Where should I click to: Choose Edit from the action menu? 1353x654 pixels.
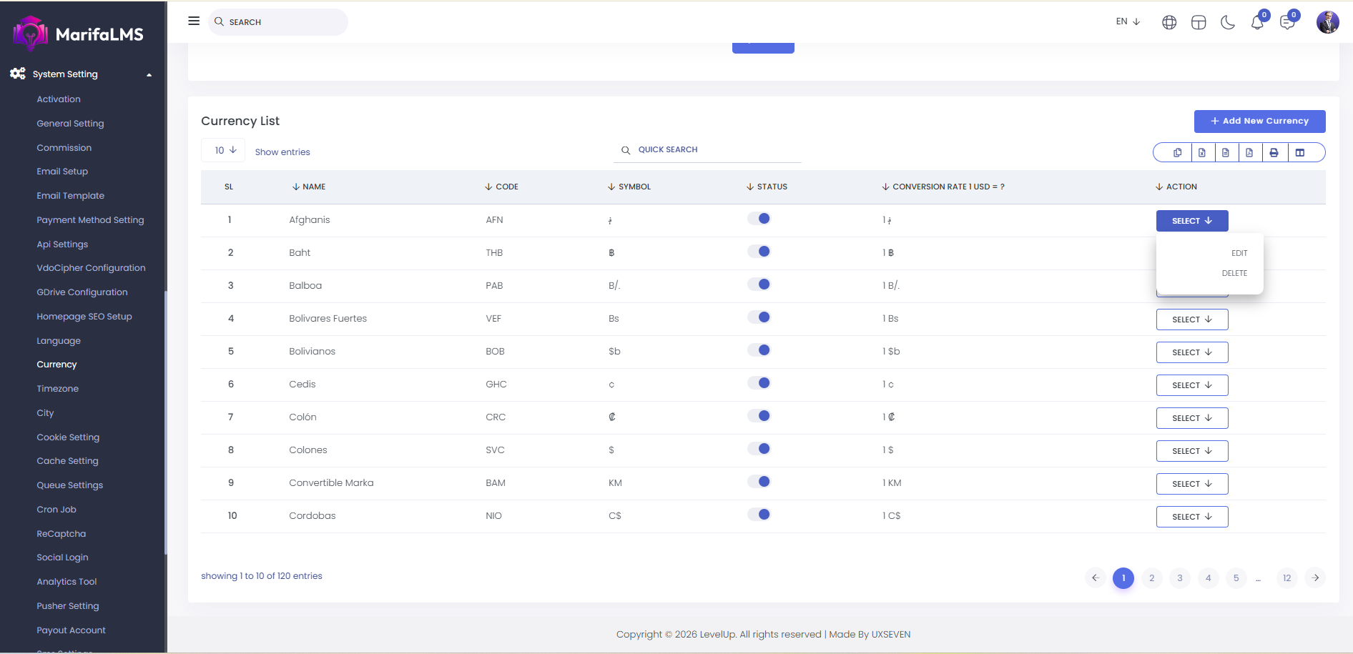(1239, 253)
